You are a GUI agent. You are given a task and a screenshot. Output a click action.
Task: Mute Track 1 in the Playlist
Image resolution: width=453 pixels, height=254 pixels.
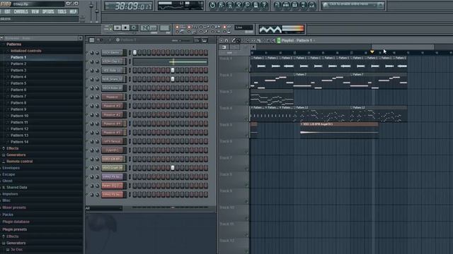click(x=246, y=69)
